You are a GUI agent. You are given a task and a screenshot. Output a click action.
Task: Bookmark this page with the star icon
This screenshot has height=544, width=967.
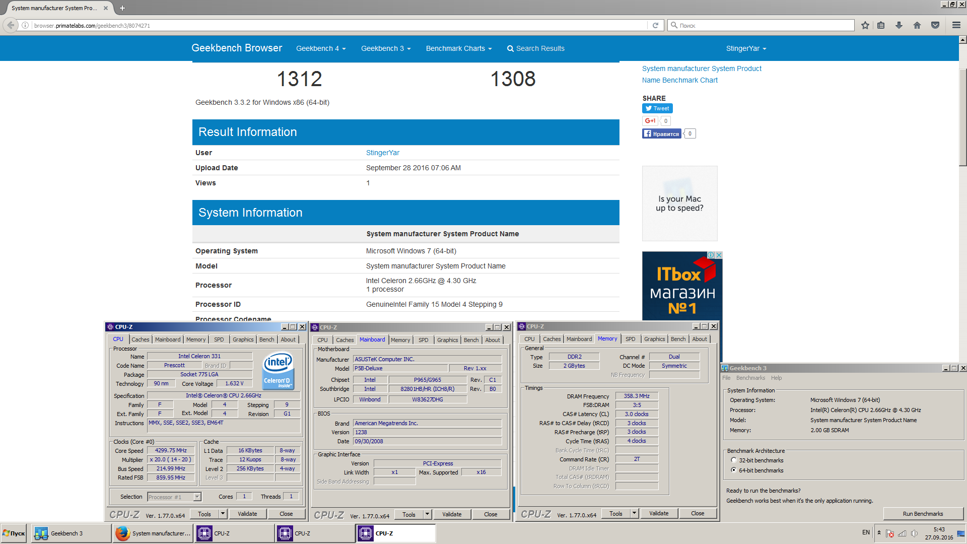865,25
